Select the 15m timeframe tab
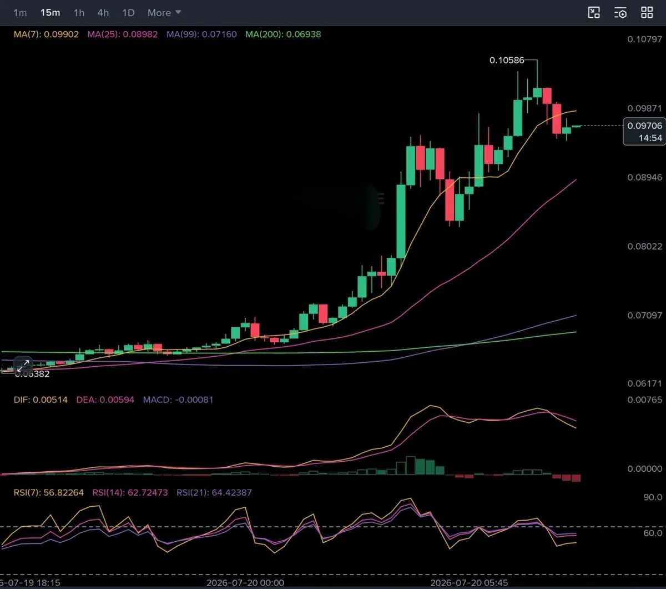666x589 pixels. coord(50,12)
